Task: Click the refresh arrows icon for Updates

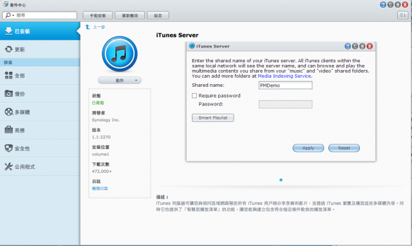Action: tap(8, 49)
